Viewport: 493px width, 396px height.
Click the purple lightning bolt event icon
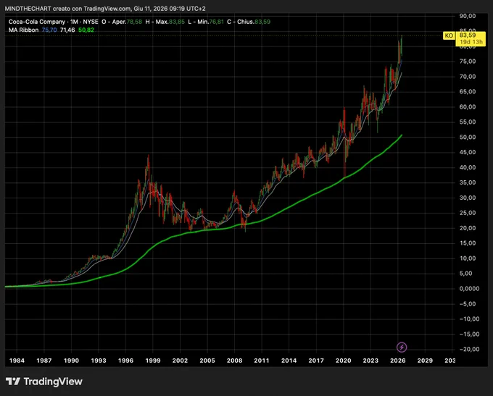point(402,347)
